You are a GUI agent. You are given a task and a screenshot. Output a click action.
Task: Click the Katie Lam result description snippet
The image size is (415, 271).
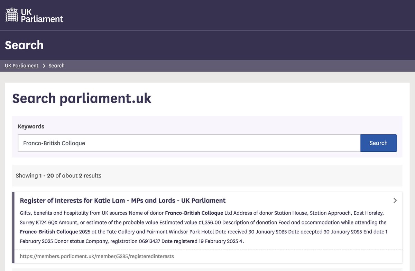coord(204,227)
